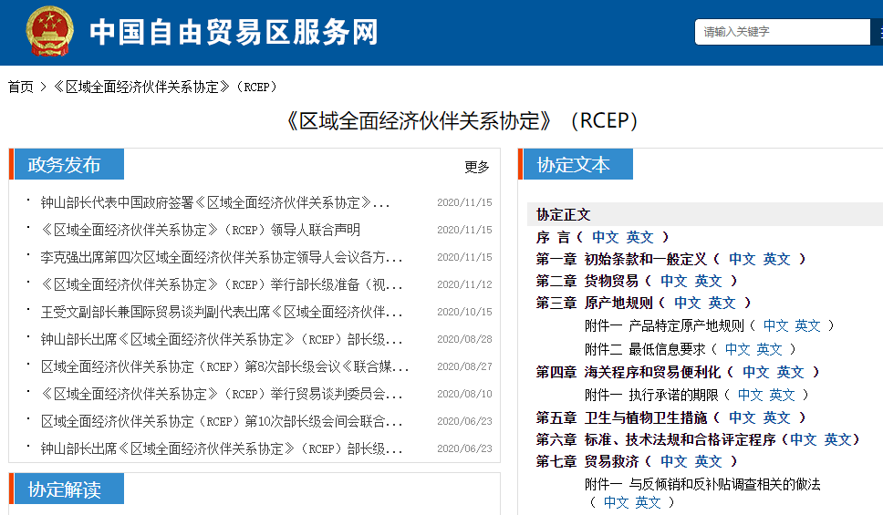Click the search keyword input field
This screenshot has height=515, width=883.
tap(782, 32)
